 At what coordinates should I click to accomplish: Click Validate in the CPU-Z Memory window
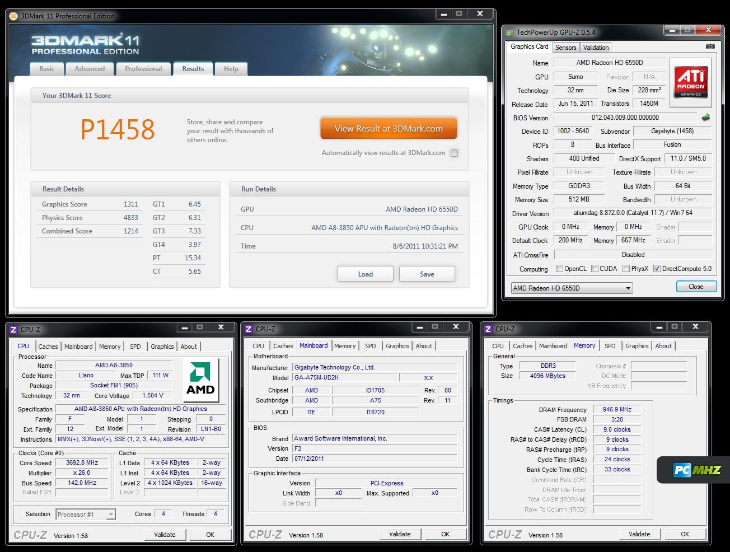pyautogui.click(x=639, y=534)
